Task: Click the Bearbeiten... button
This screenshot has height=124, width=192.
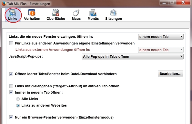Action: (x=170, y=74)
